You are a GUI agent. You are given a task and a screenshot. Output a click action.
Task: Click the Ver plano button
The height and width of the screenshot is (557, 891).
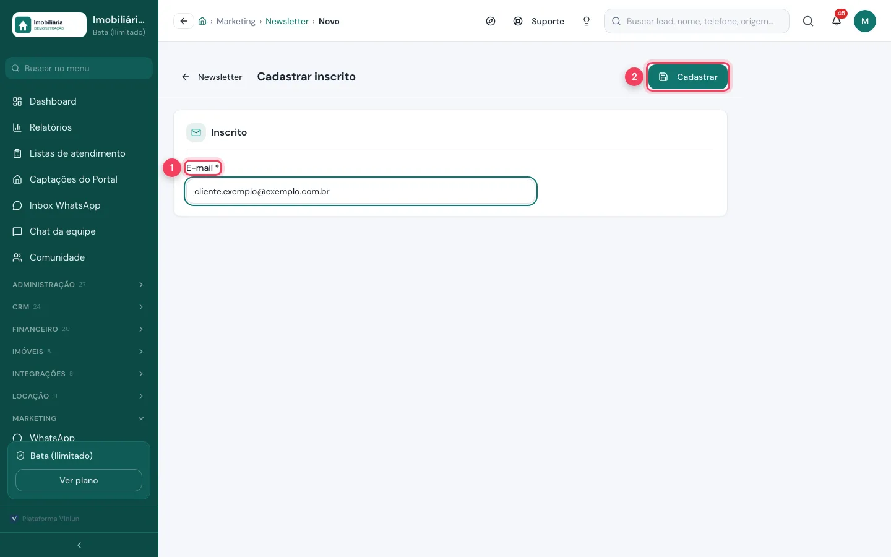coord(79,480)
